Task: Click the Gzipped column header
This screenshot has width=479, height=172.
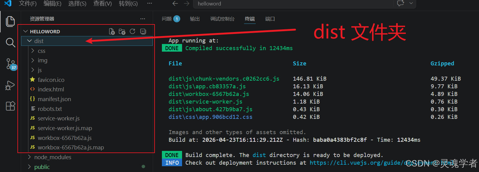Action: click(442, 64)
